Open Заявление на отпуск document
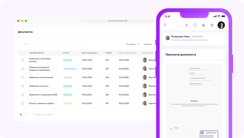The width and height of the screenshot is (244, 138). coord(39,86)
